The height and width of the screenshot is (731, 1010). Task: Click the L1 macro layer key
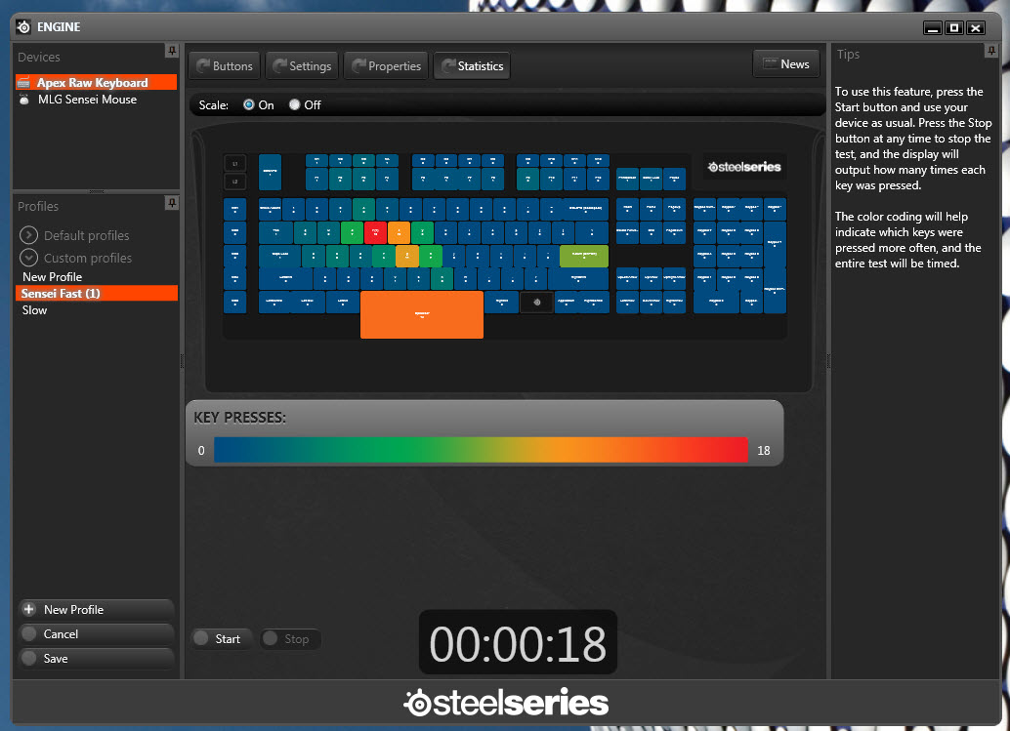pyautogui.click(x=234, y=163)
